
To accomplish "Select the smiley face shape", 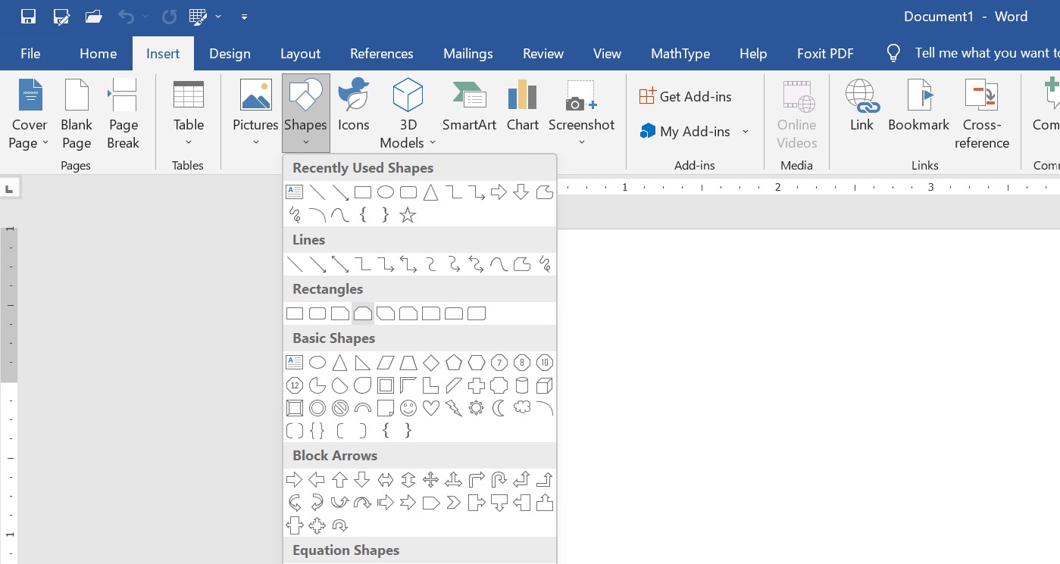I will [408, 409].
